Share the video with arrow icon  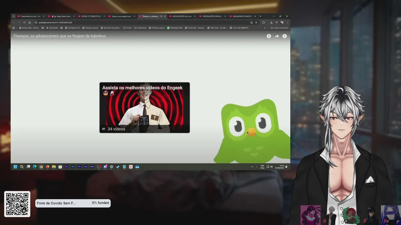pyautogui.click(x=277, y=36)
